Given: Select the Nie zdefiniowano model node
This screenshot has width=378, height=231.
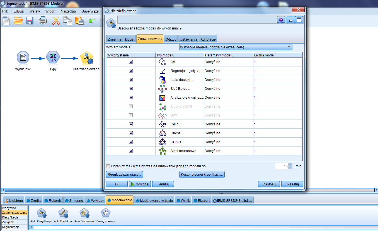Looking at the screenshot, I should [x=86, y=58].
